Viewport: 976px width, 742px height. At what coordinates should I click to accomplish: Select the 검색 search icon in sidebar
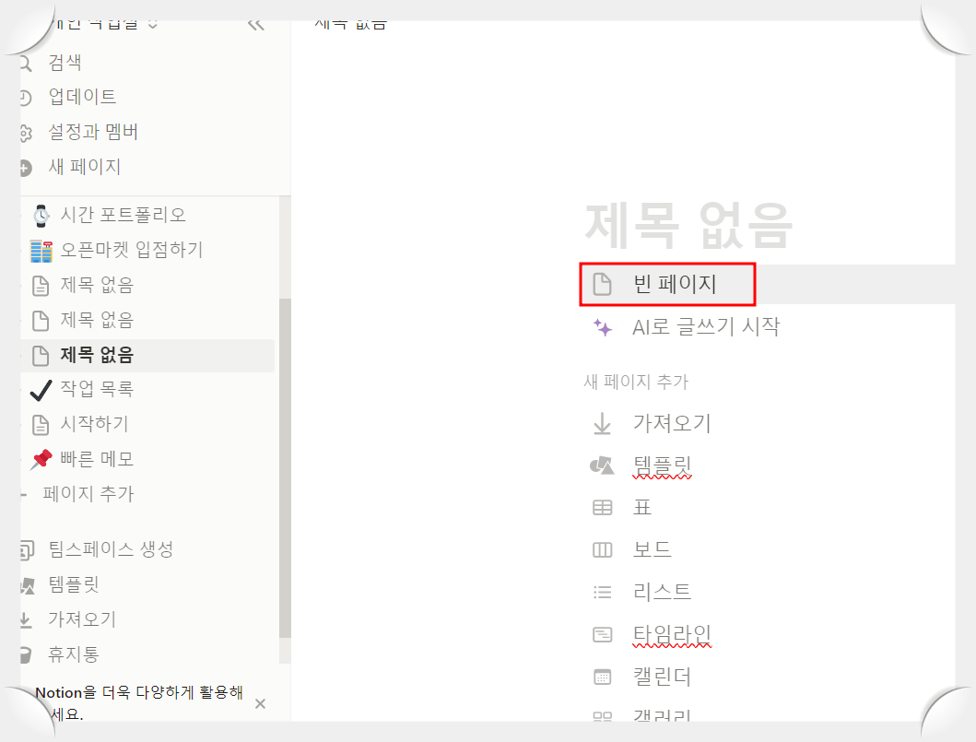[x=25, y=61]
